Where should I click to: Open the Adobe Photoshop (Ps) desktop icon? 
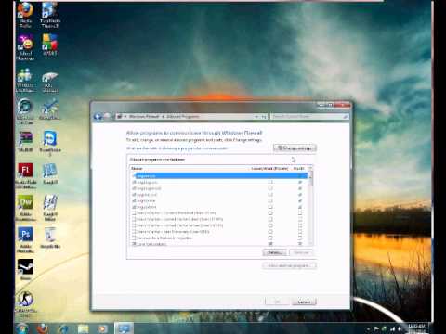click(25, 239)
